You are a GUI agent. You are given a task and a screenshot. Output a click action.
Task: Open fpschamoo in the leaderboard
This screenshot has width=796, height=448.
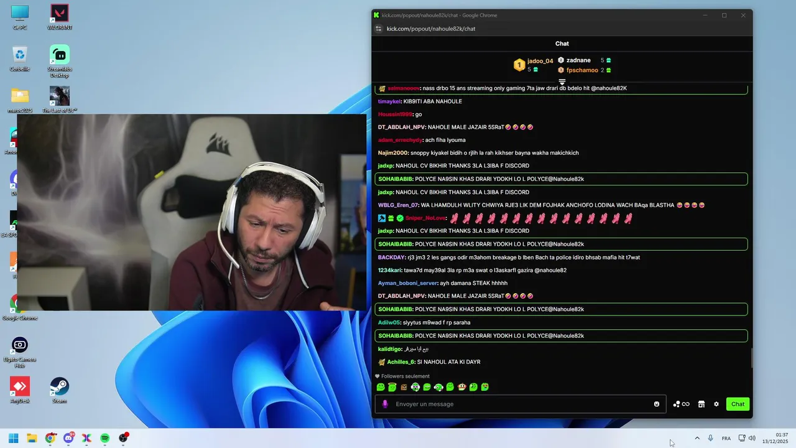coord(582,70)
